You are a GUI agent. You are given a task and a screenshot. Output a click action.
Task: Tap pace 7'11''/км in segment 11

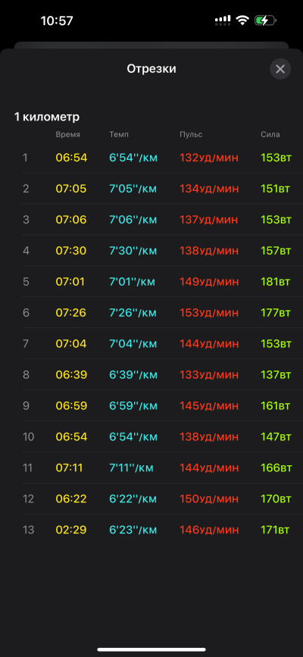(x=132, y=468)
